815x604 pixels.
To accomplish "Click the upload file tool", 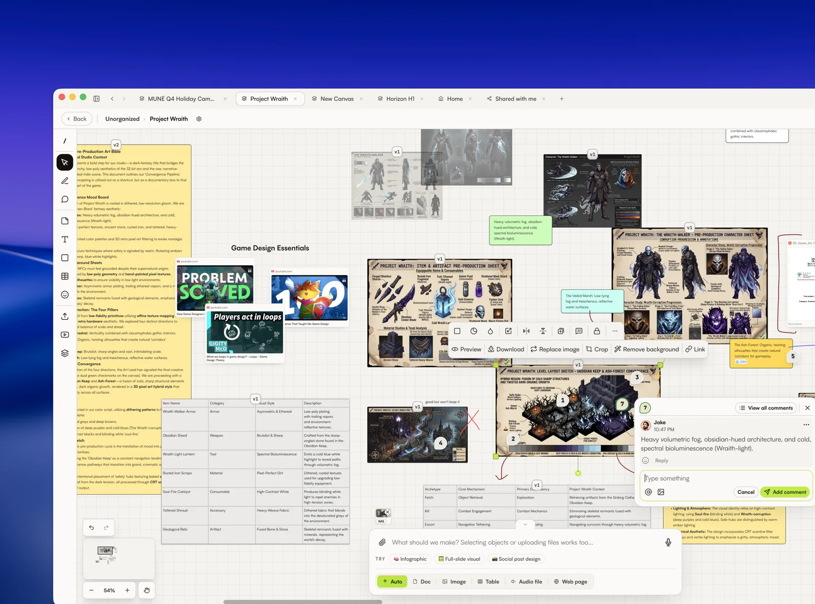I will click(x=65, y=316).
